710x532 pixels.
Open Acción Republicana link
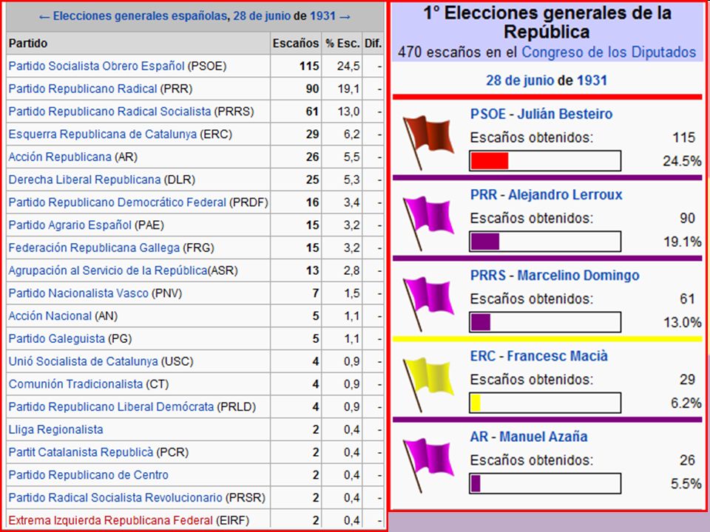(60, 157)
